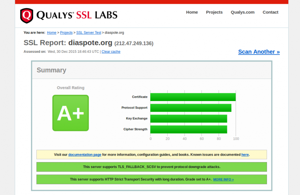Click the 'Key Exchange' chart label

pyautogui.click(x=136, y=118)
